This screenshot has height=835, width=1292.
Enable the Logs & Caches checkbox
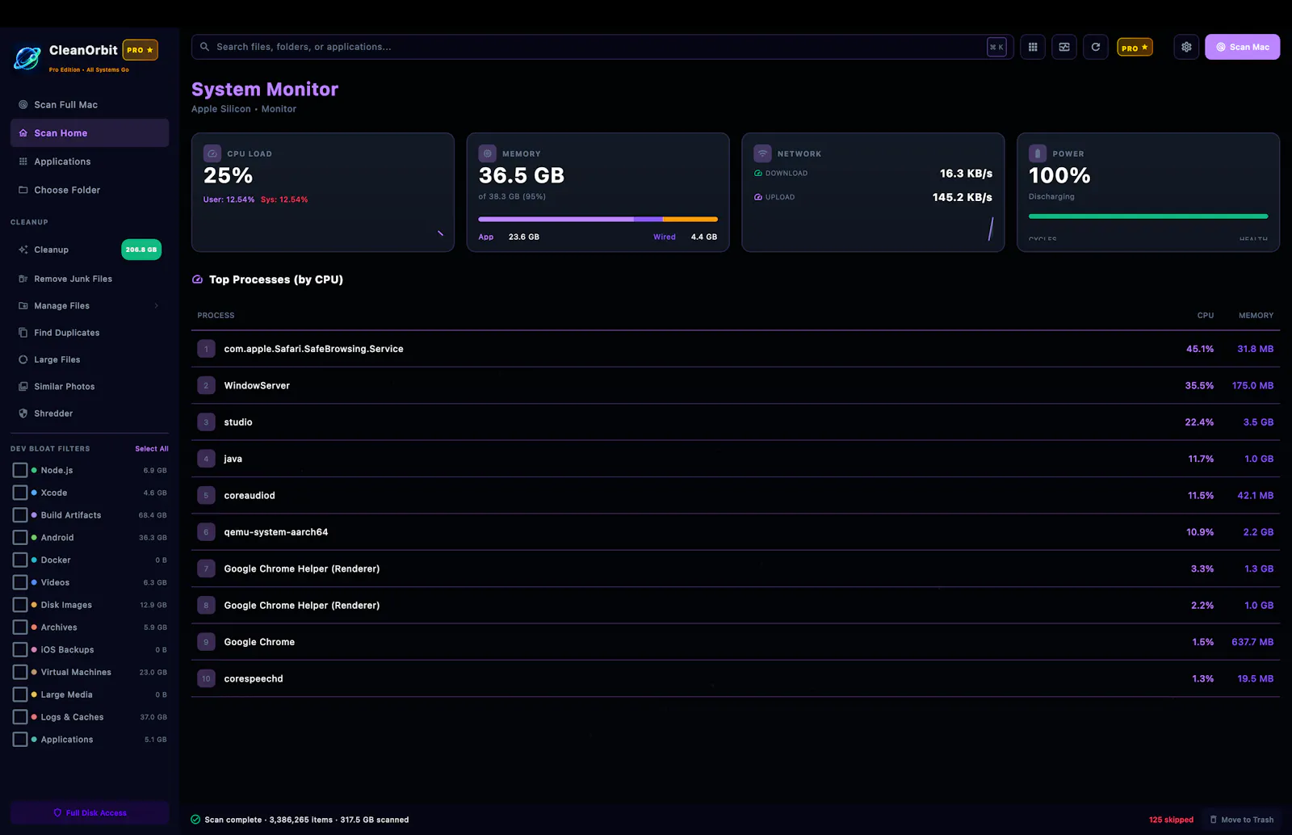(x=20, y=717)
